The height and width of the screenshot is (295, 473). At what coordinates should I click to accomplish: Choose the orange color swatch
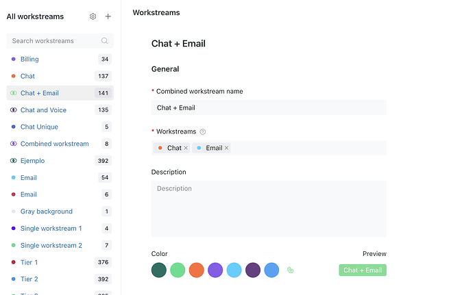point(197,270)
